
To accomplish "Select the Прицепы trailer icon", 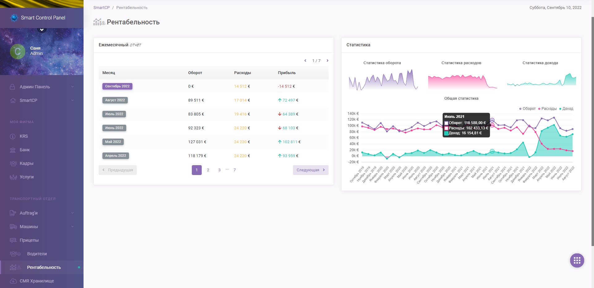I will tap(14, 240).
